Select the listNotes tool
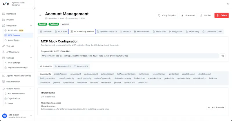 213,78
